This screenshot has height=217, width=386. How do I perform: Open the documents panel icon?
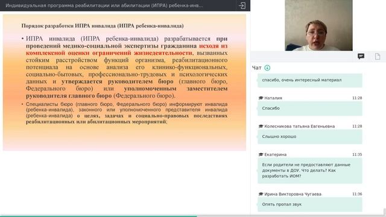point(378,57)
